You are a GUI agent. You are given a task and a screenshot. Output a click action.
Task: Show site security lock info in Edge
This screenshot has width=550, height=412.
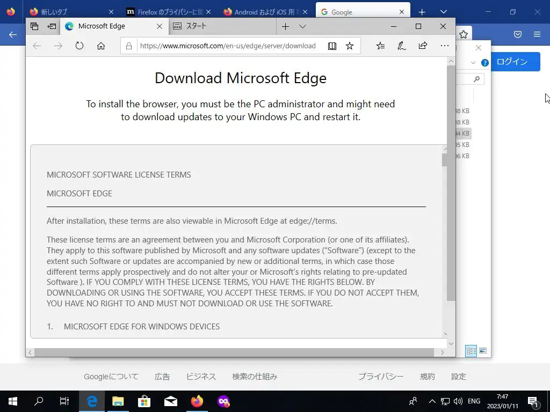(x=129, y=46)
